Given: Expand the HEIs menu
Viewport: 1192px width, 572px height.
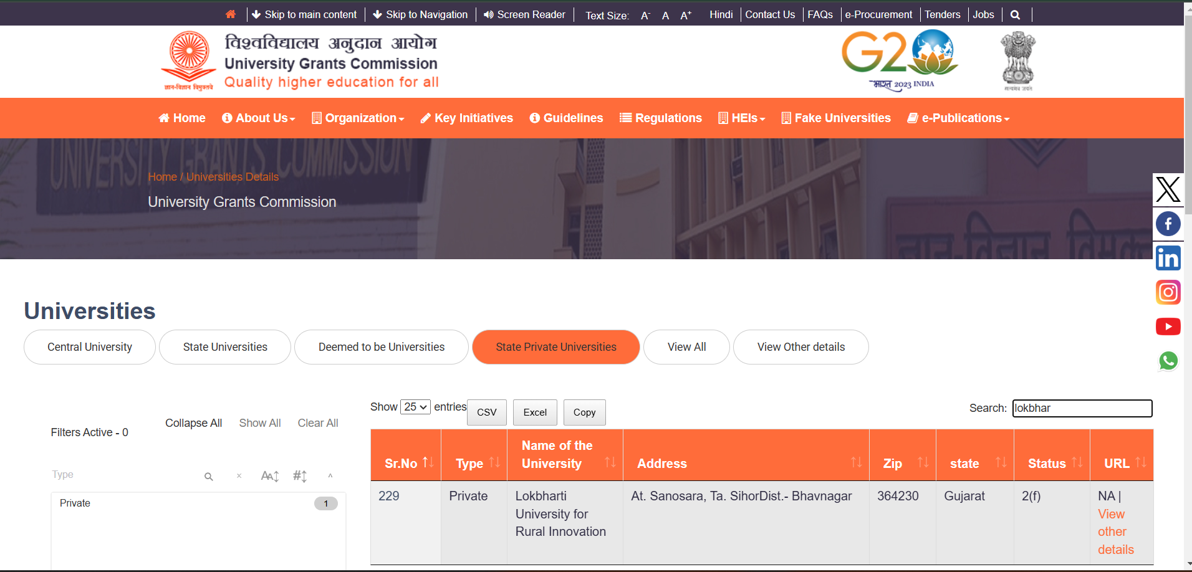Looking at the screenshot, I should (741, 118).
